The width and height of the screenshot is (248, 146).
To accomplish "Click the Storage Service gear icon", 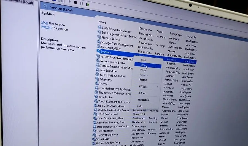I will [99, 37].
